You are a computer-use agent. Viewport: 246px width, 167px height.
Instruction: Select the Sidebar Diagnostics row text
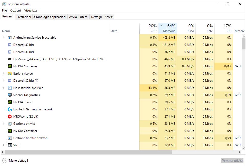pos(26,95)
